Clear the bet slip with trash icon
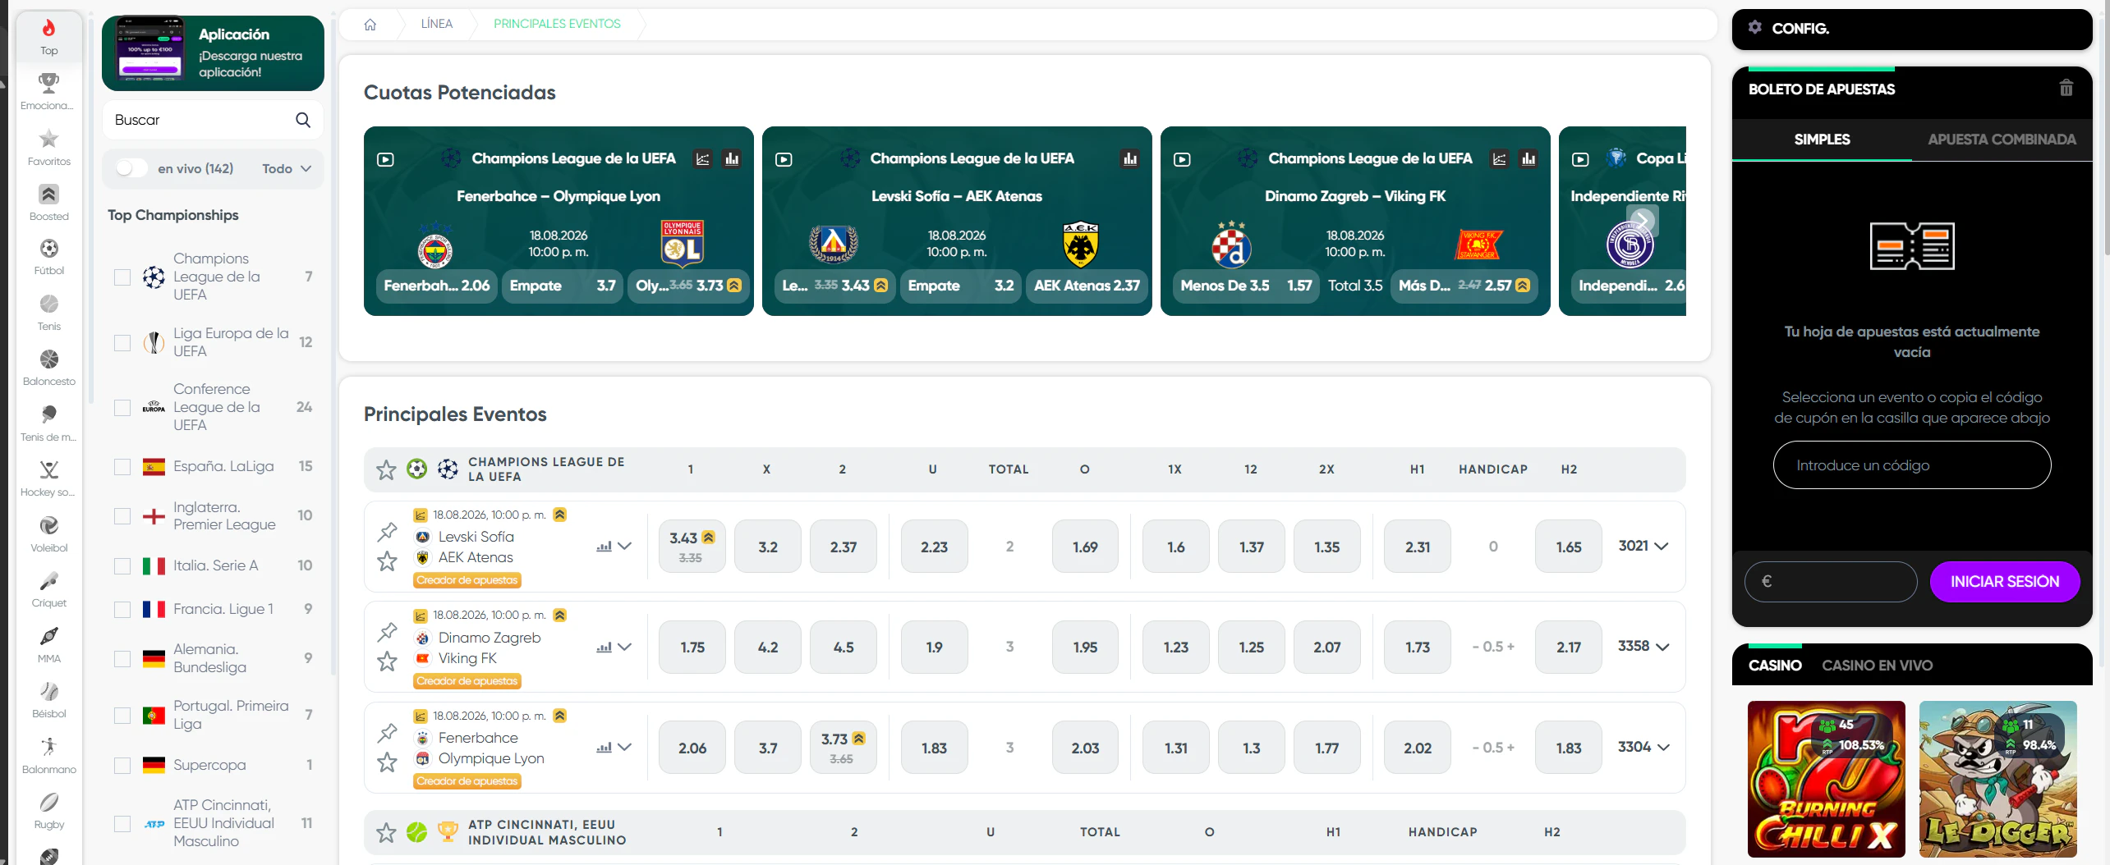2110x865 pixels. tap(2066, 88)
